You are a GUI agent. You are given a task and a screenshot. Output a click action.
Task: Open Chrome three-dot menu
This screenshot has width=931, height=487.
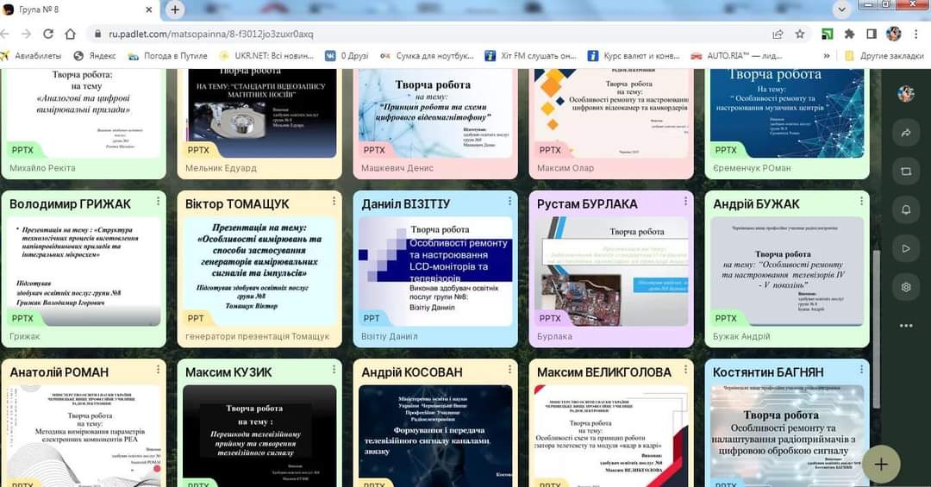click(x=916, y=34)
